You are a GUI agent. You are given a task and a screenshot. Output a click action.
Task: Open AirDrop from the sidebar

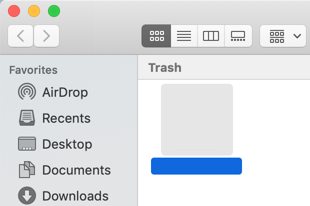[x=64, y=92]
